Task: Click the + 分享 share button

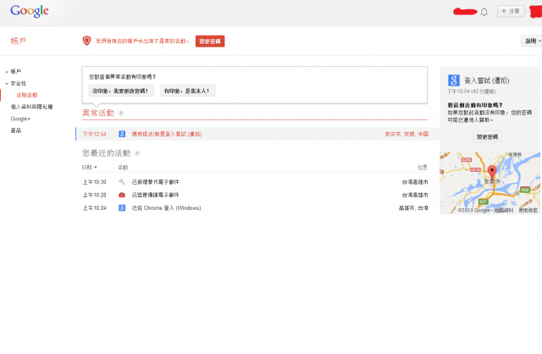Action: pyautogui.click(x=511, y=11)
